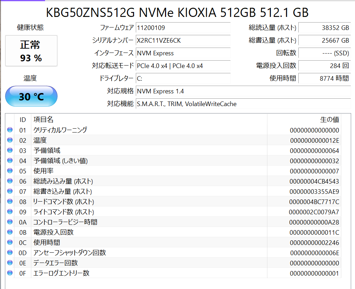Click the 正常 93 % health status button

click(31, 51)
